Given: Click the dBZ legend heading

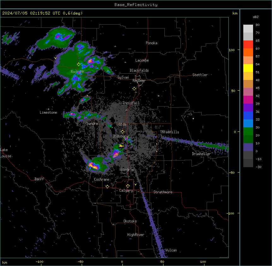Looking at the screenshot, I should point(256,17).
